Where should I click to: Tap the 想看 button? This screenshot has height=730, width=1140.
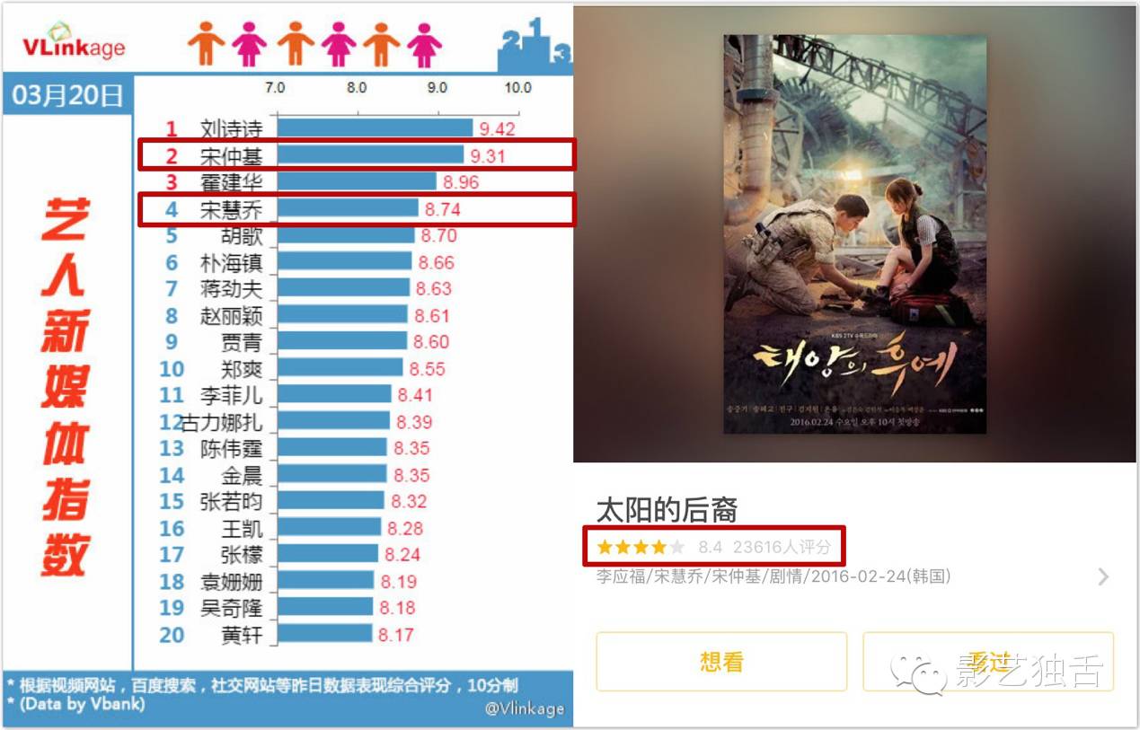pyautogui.click(x=721, y=662)
